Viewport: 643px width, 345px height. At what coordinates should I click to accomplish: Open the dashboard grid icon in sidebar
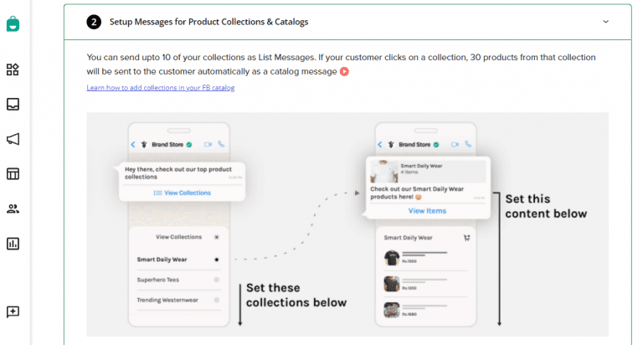[x=13, y=70]
